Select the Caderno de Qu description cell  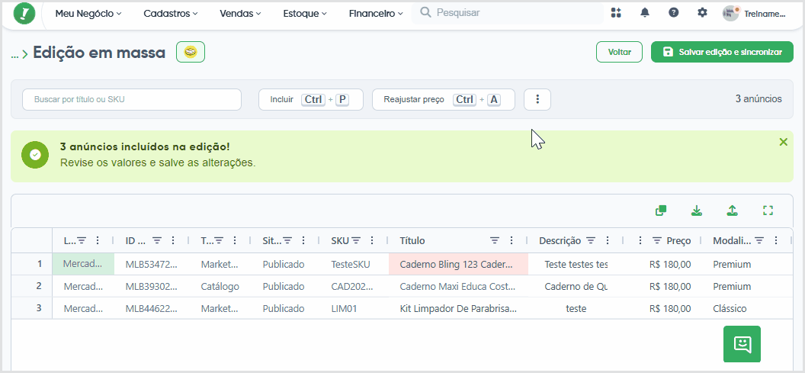[x=576, y=286]
